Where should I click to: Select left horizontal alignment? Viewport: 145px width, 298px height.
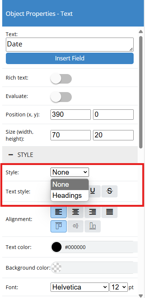(59, 212)
